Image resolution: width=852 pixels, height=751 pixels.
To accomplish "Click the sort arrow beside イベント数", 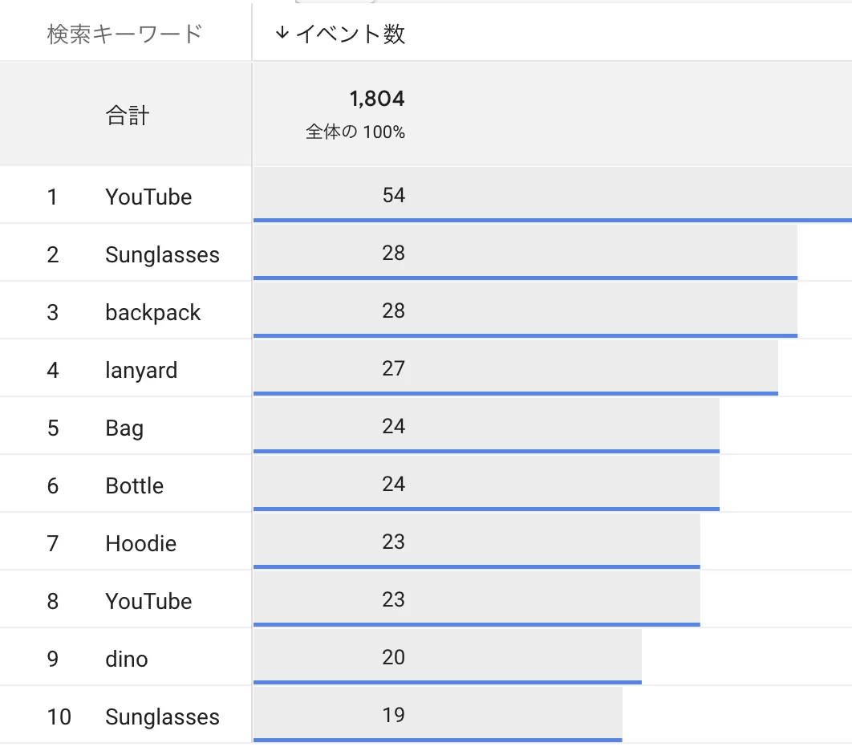I will (x=282, y=33).
